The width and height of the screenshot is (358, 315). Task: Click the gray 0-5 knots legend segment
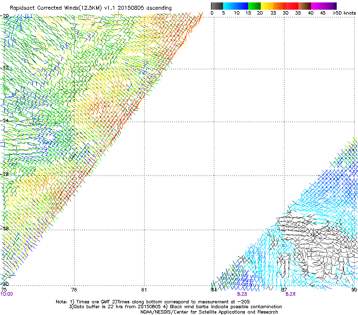[x=217, y=6]
